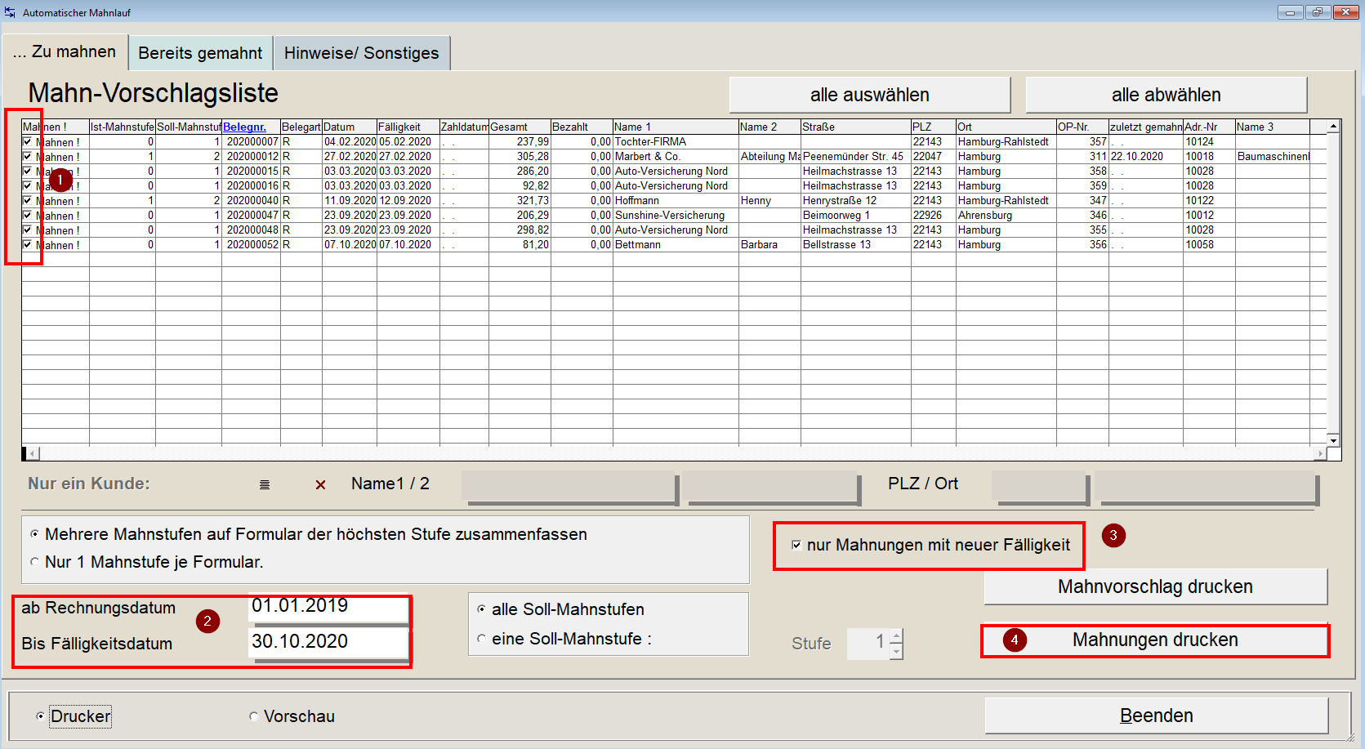Click the Ahrensburg city cell
Image resolution: width=1365 pixels, height=749 pixels.
pos(1006,216)
